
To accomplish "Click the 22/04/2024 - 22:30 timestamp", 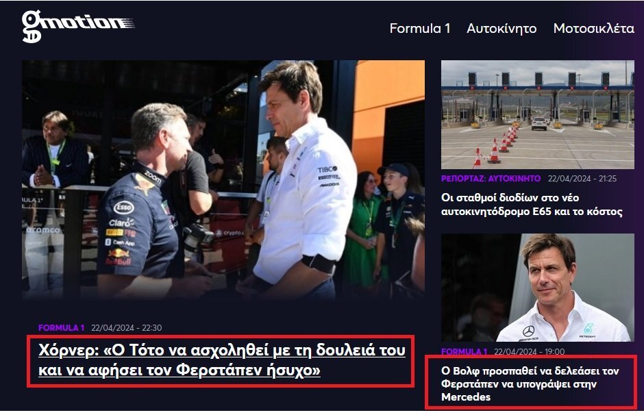I will (x=127, y=327).
